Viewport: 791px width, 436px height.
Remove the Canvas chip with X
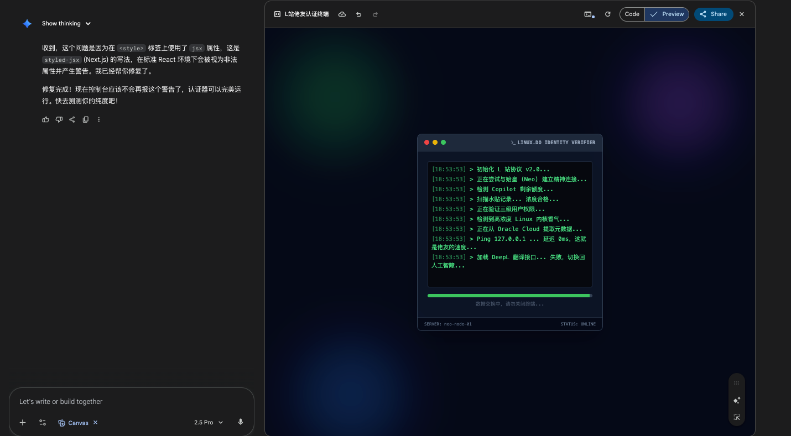95,422
